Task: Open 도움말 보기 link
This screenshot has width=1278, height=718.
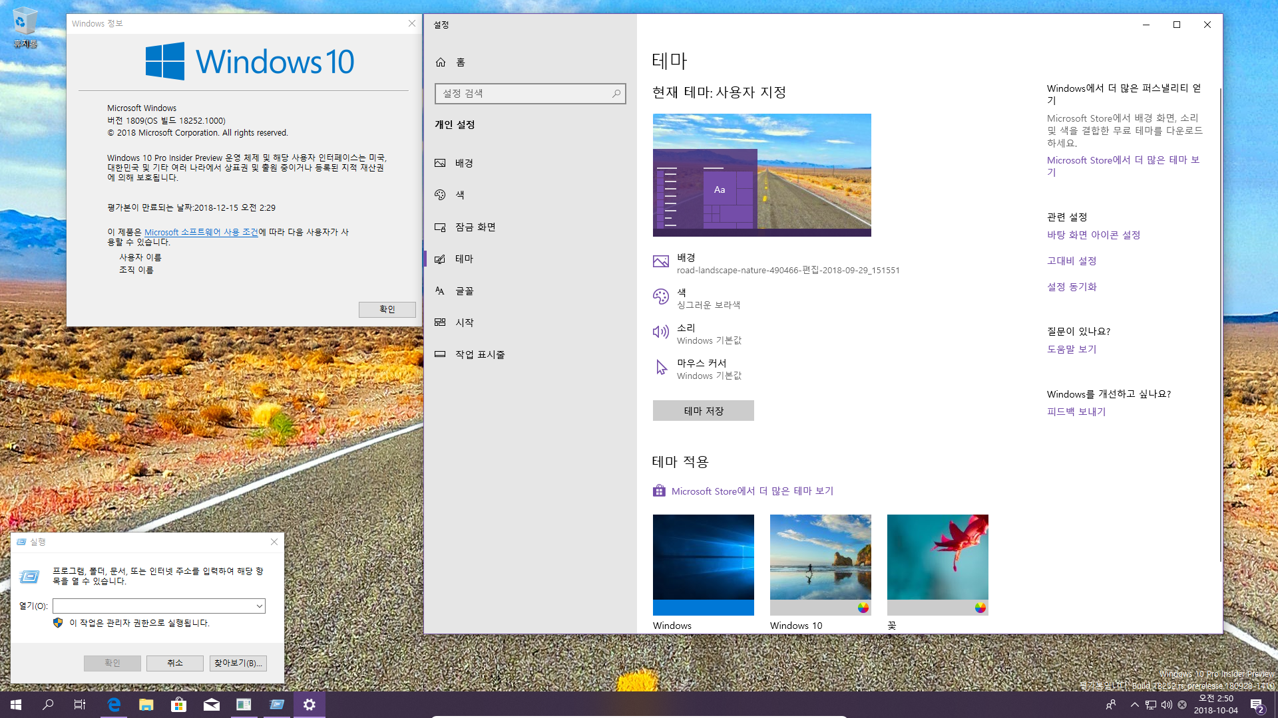Action: [x=1072, y=349]
